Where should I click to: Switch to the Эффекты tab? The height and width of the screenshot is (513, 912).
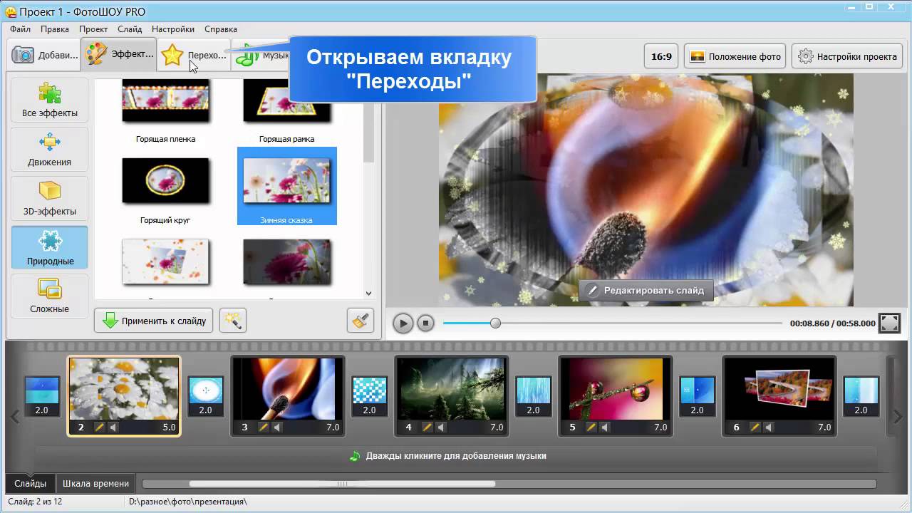(119, 54)
